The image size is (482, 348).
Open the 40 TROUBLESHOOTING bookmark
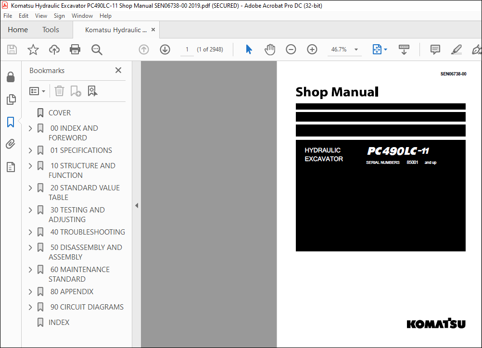point(88,232)
